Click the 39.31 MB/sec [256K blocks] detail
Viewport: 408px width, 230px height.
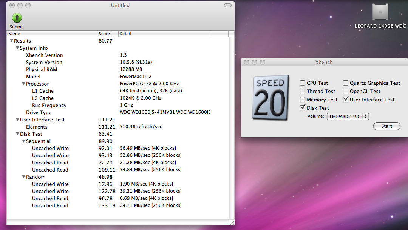tap(151, 191)
